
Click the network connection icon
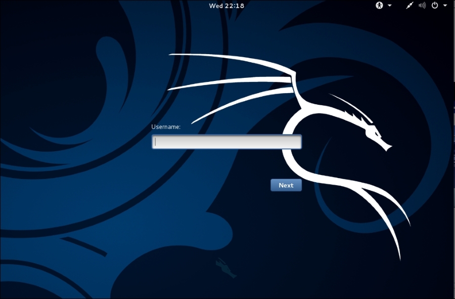[409, 6]
